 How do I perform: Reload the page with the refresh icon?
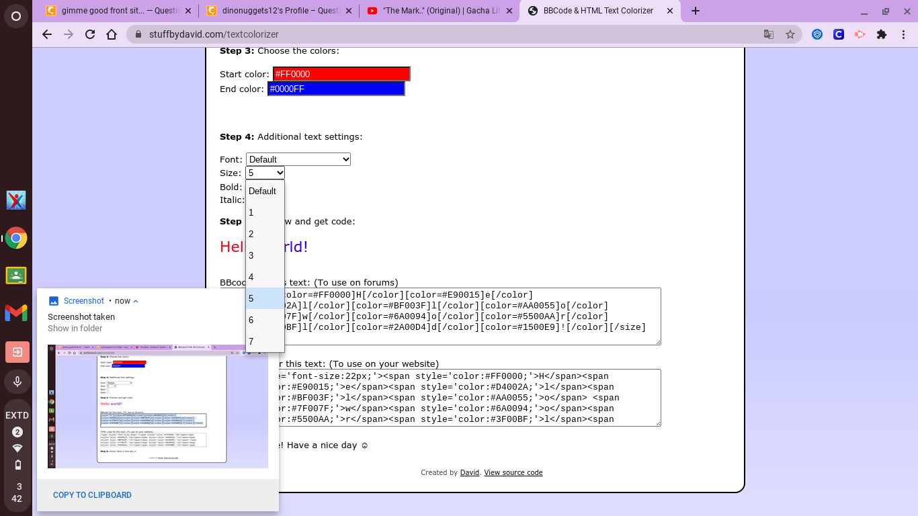click(x=90, y=34)
